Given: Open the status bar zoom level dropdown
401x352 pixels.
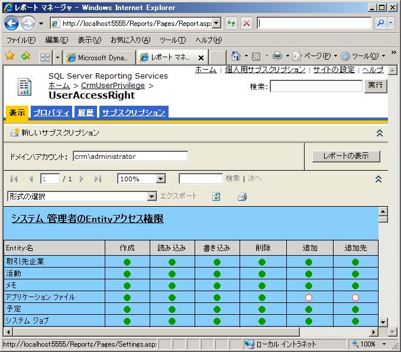Looking at the screenshot, I should coord(384,344).
